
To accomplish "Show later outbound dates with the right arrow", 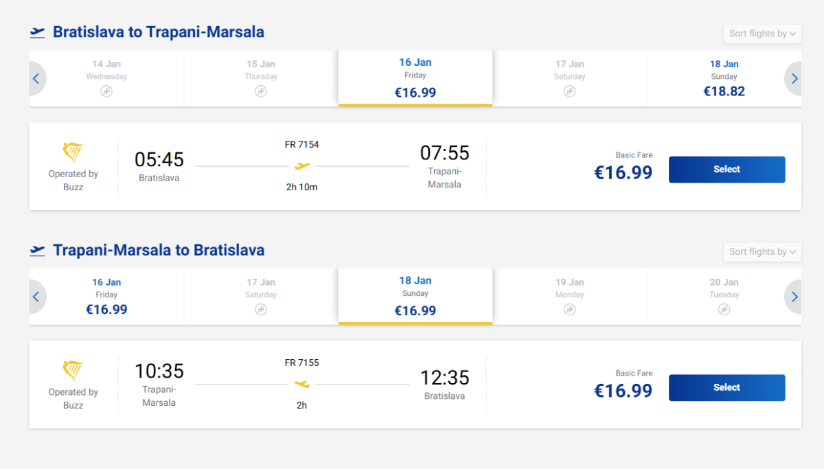I will point(794,79).
